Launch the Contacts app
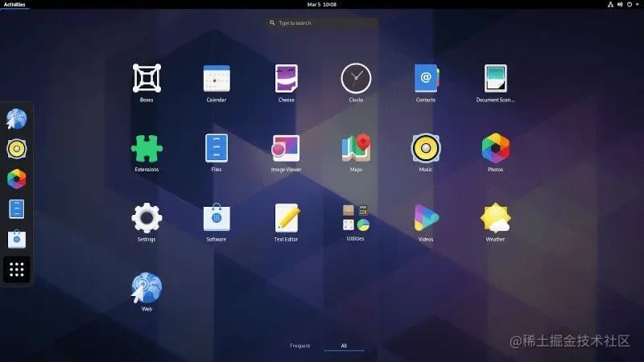This screenshot has height=362, width=644. click(426, 79)
